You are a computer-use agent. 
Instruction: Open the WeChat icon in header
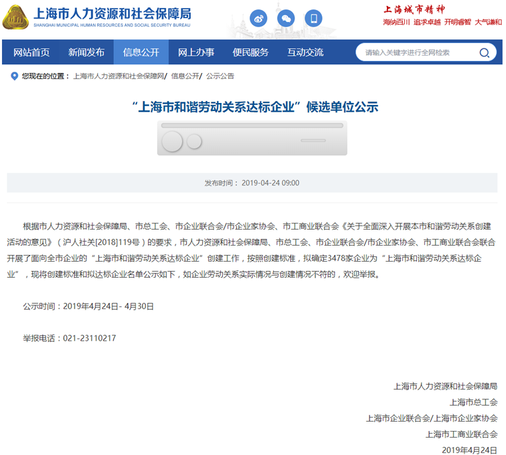click(286, 18)
